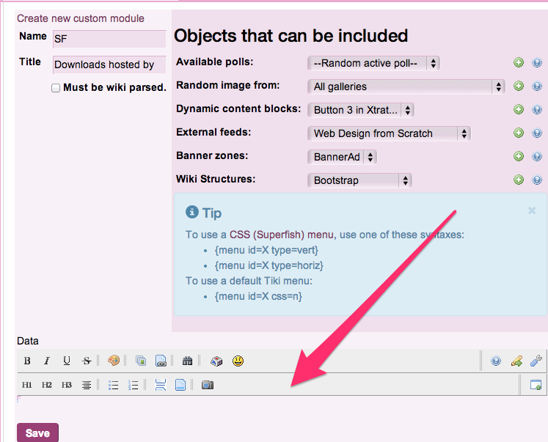Image resolution: width=548 pixels, height=442 pixels.
Task: Click the H1 heading icon
Action: pos(27,385)
